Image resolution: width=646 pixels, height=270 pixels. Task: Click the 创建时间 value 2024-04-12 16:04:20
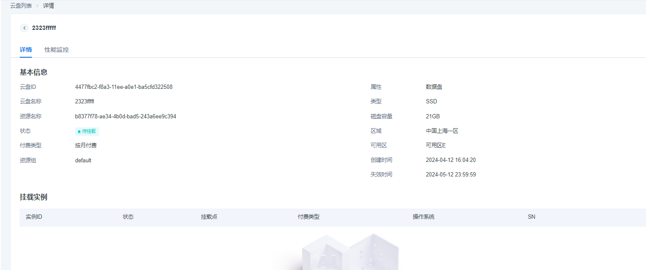[x=450, y=160]
